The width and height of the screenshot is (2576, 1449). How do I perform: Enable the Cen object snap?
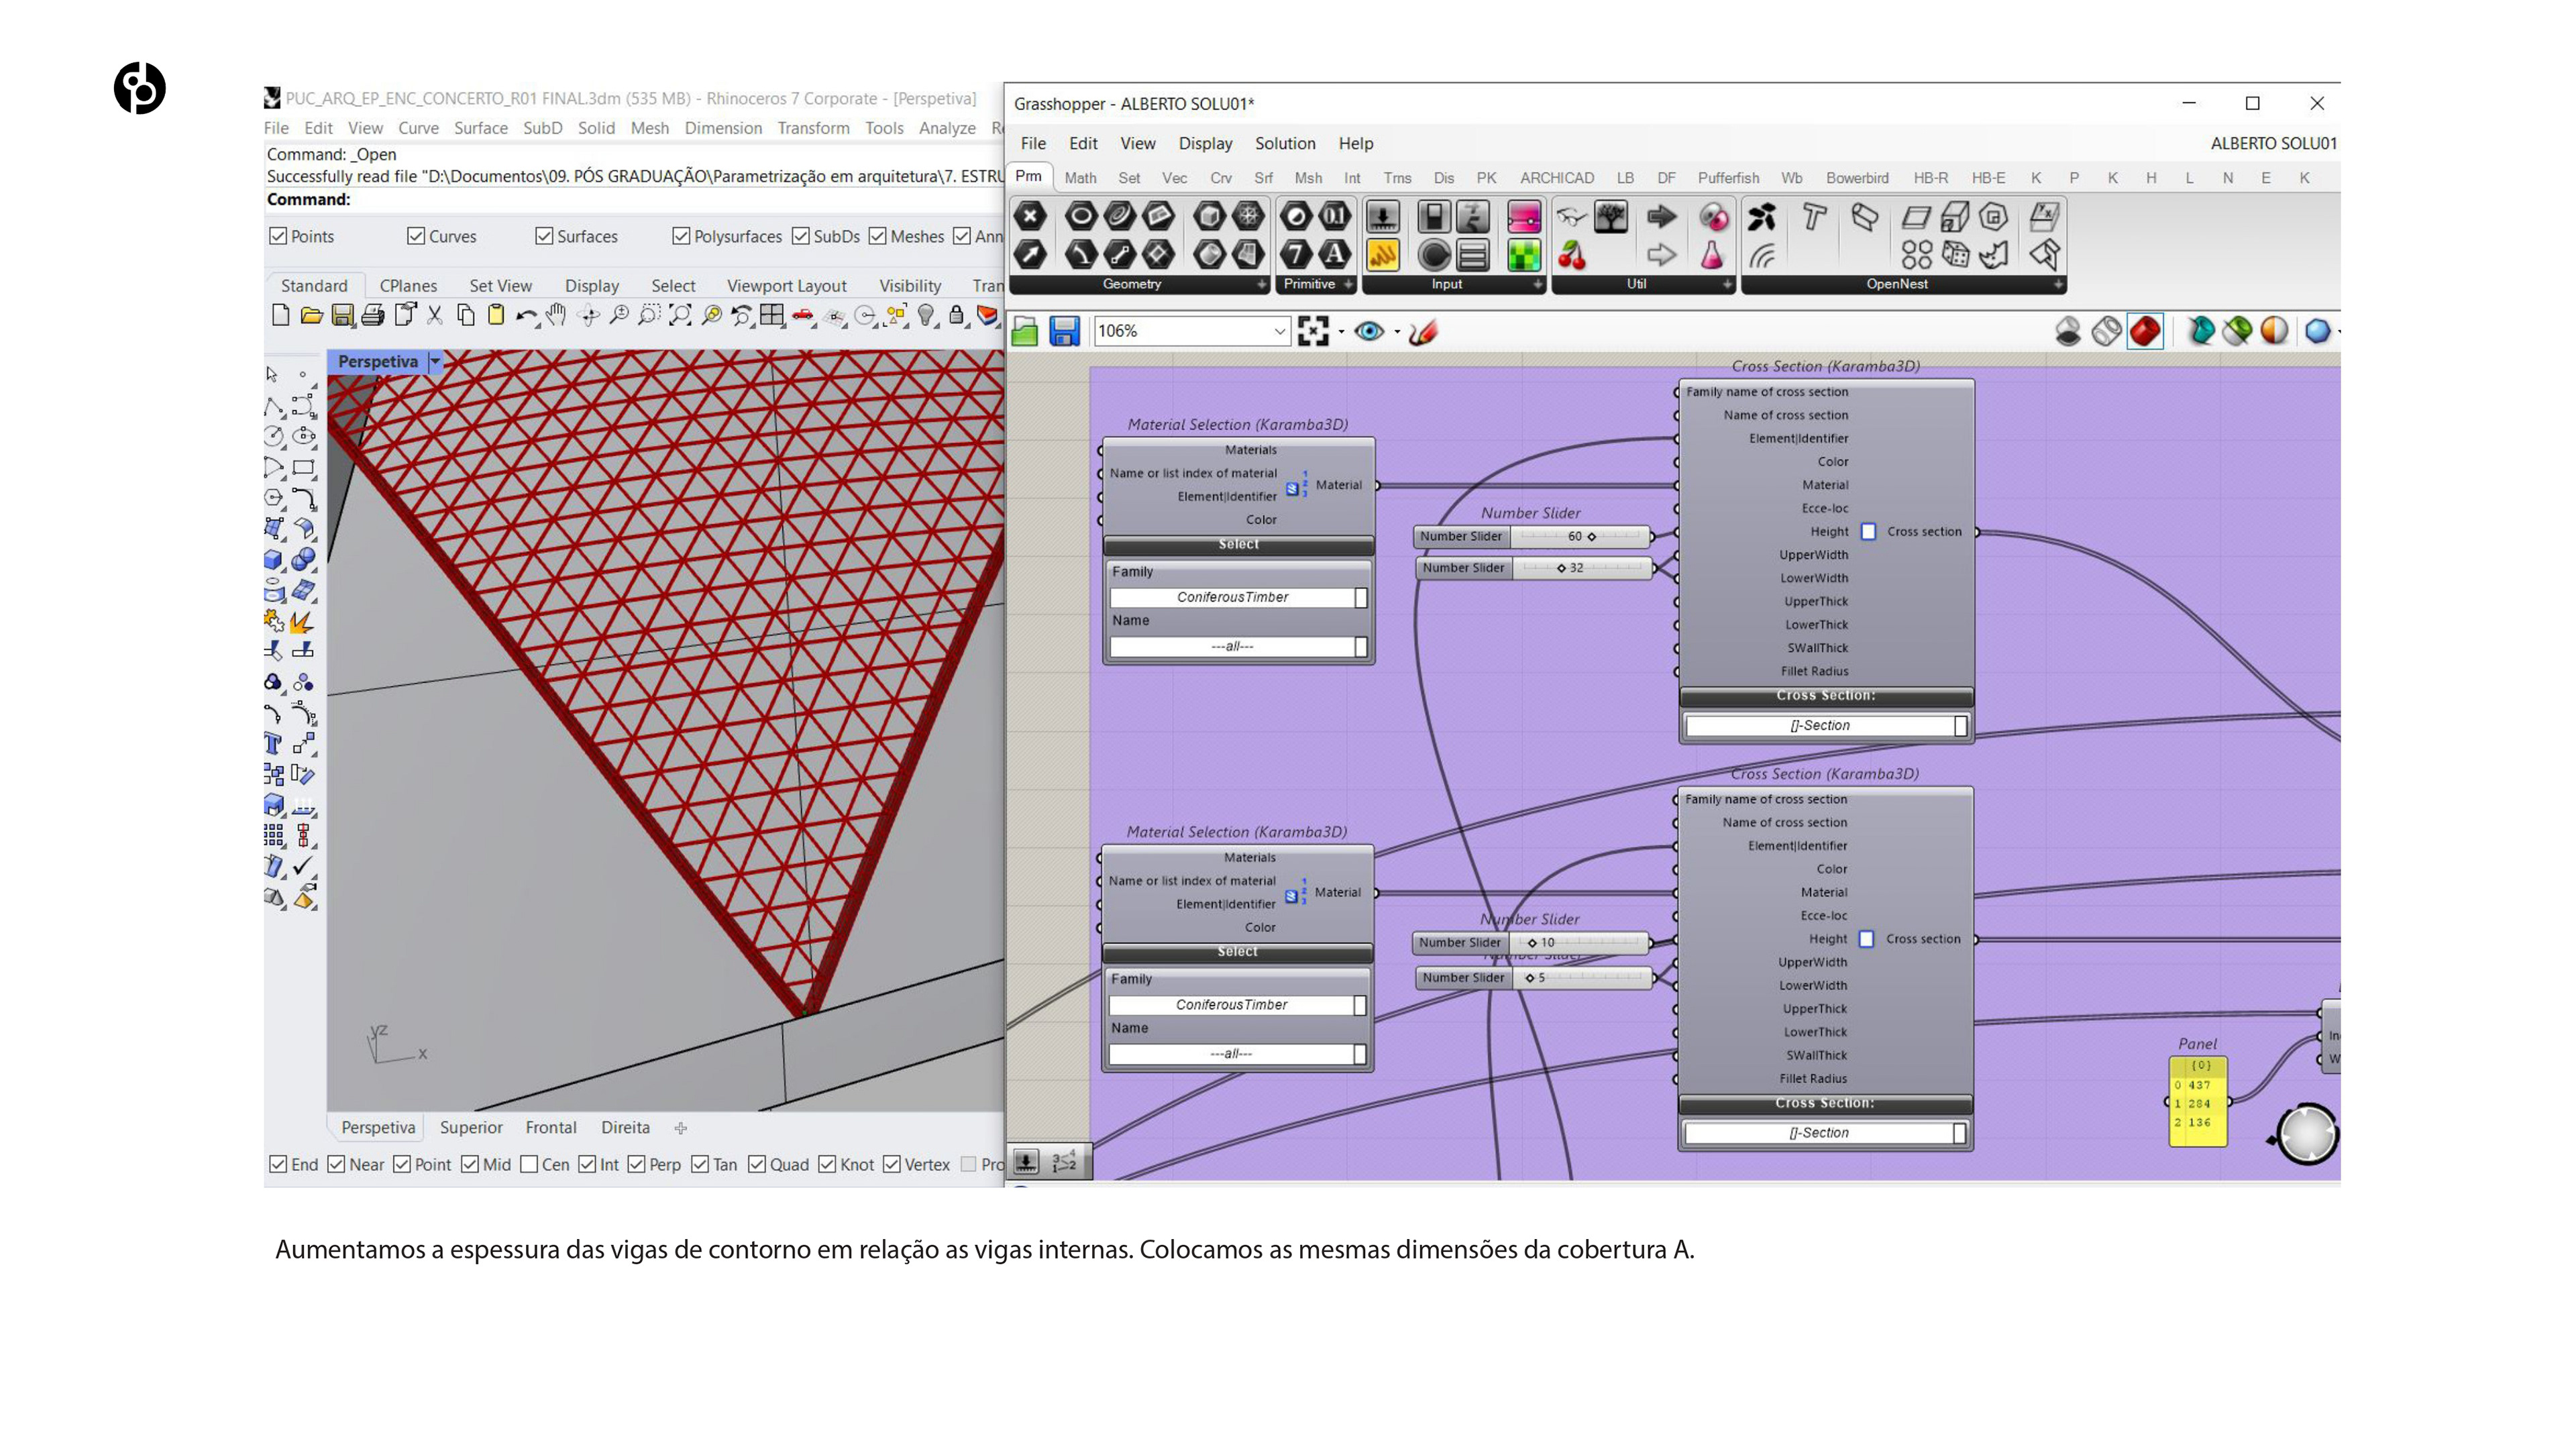click(x=530, y=1164)
